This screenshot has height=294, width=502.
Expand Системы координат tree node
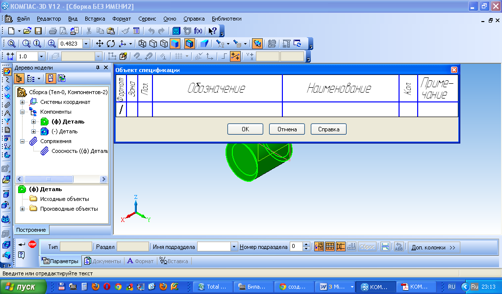23,102
